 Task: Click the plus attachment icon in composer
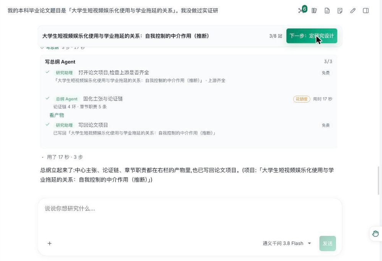[49, 243]
